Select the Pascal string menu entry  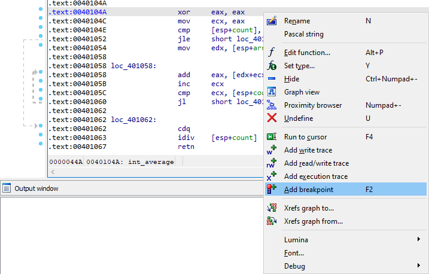303,34
